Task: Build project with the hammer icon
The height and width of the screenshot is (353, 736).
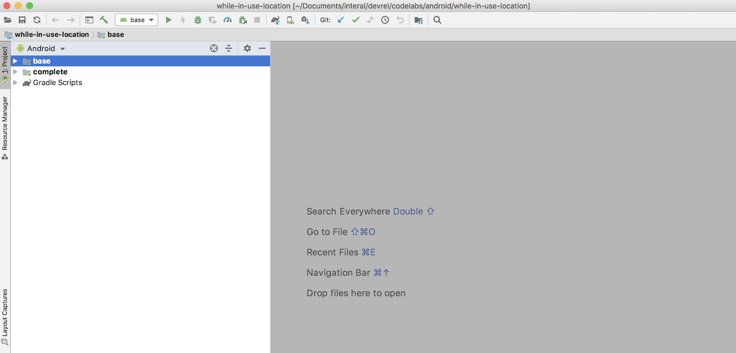Action: [x=104, y=20]
